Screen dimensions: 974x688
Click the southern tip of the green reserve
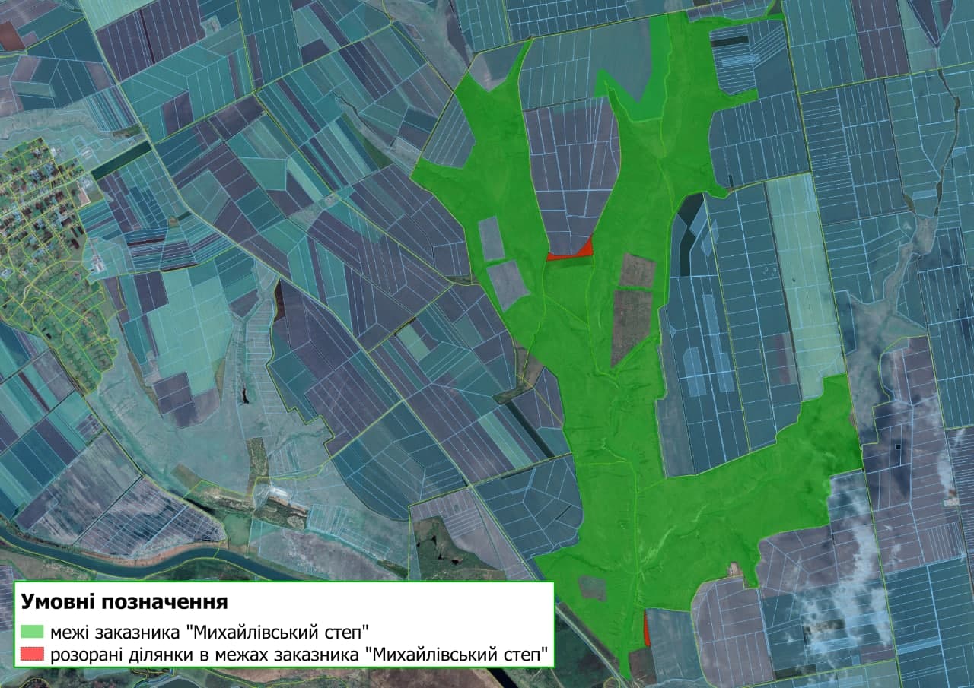(625, 669)
